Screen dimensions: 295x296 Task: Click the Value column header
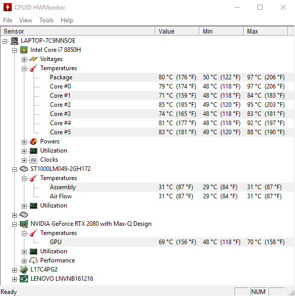[x=177, y=32]
